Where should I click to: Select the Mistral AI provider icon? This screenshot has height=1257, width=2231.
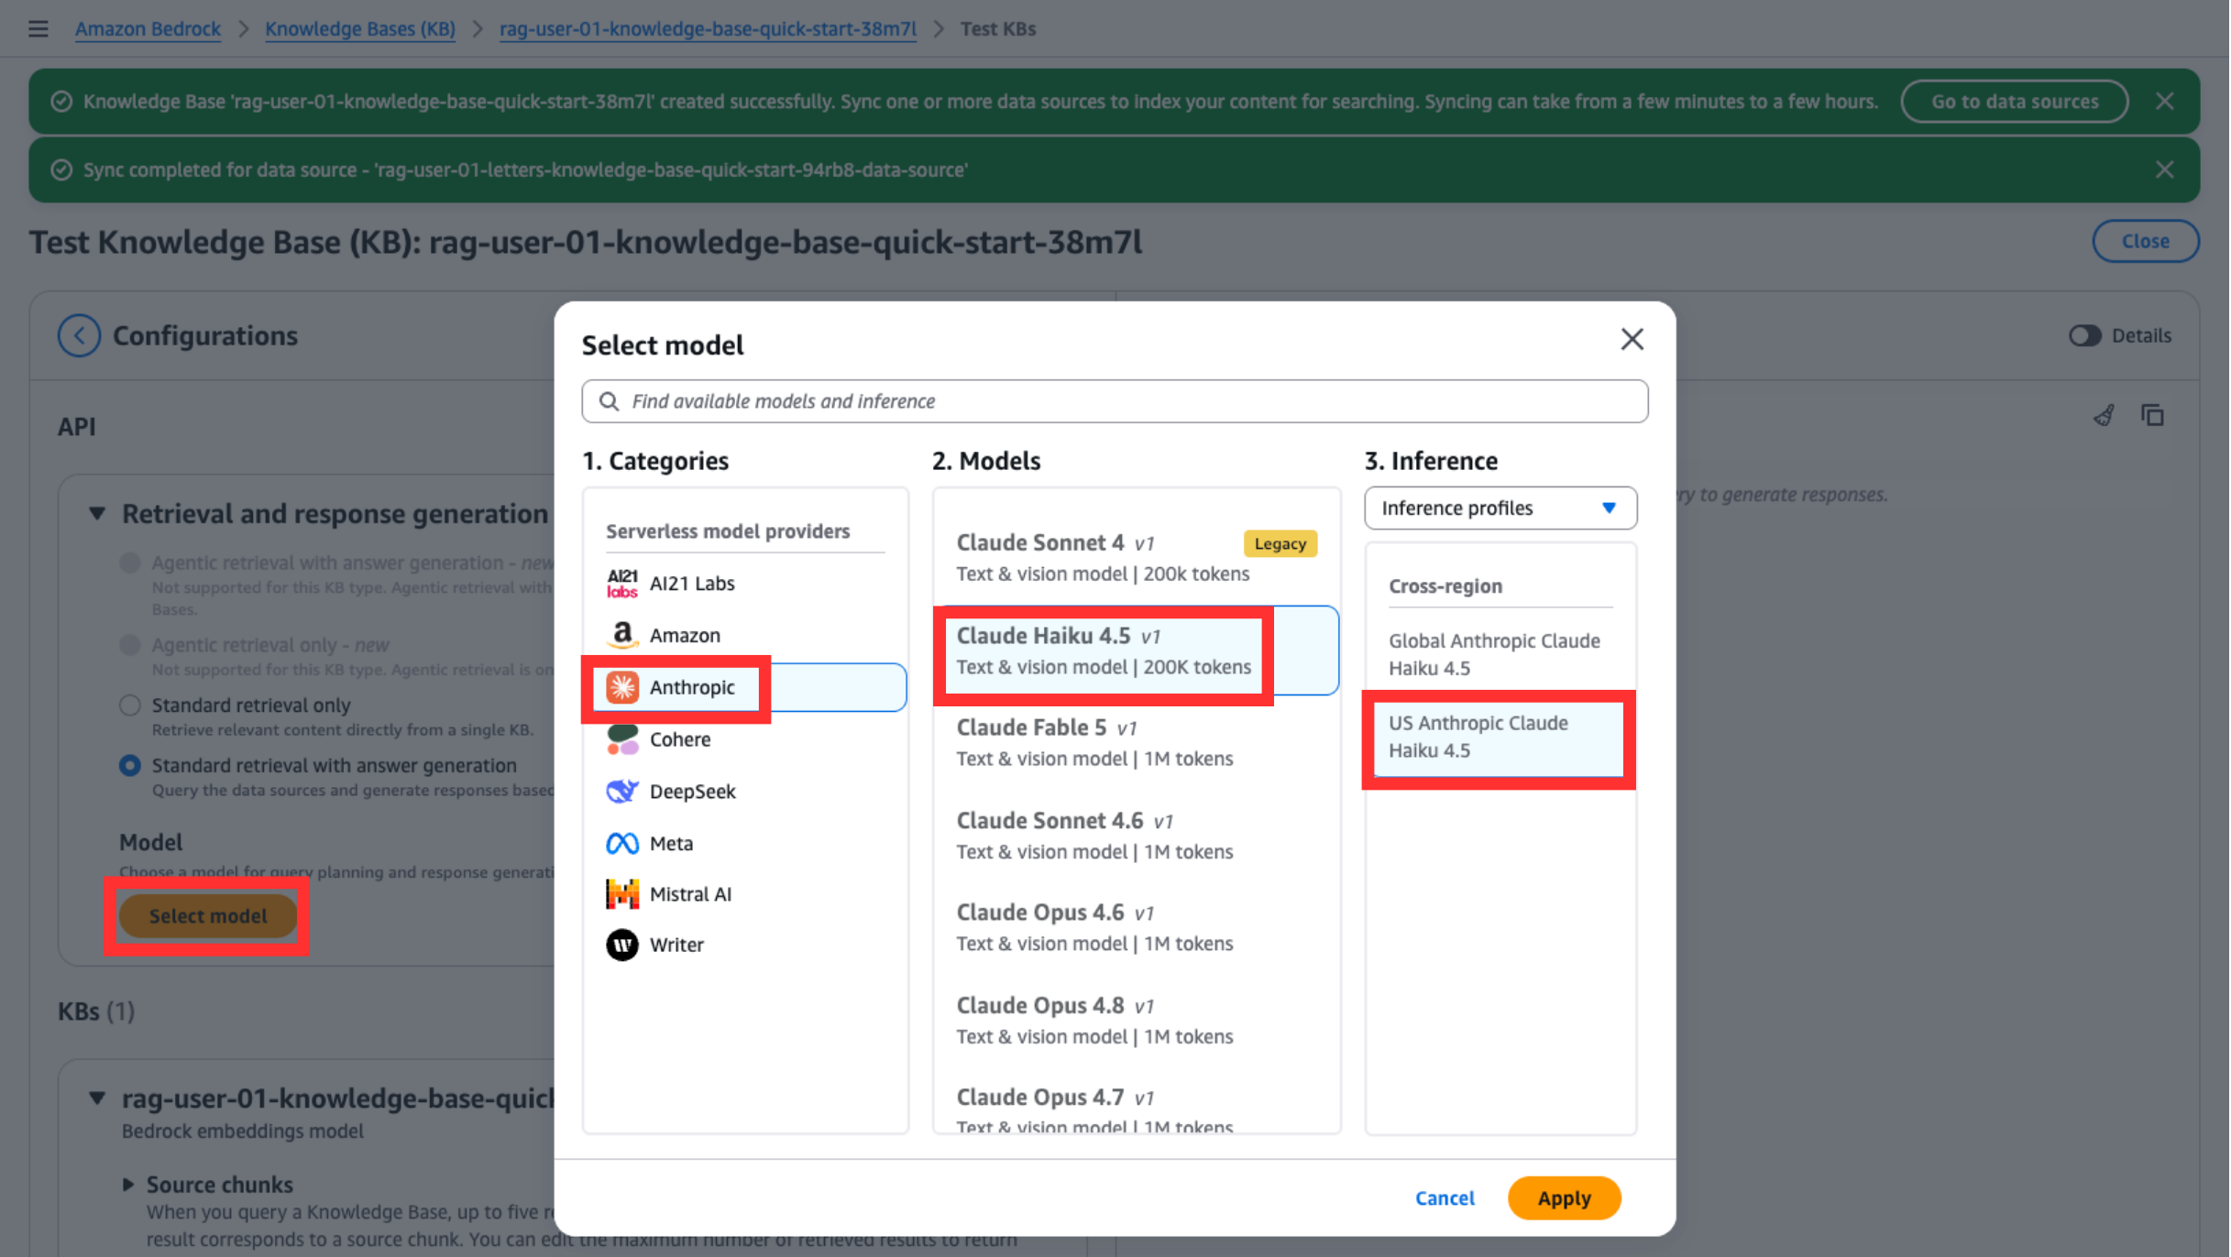[x=622, y=894]
